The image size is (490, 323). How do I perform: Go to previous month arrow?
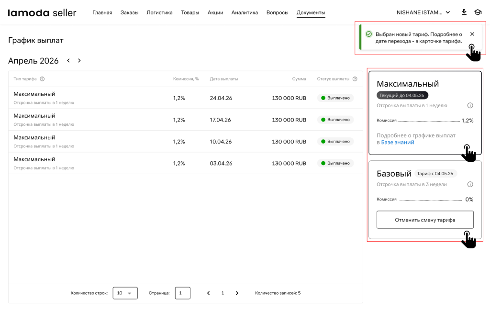[68, 61]
